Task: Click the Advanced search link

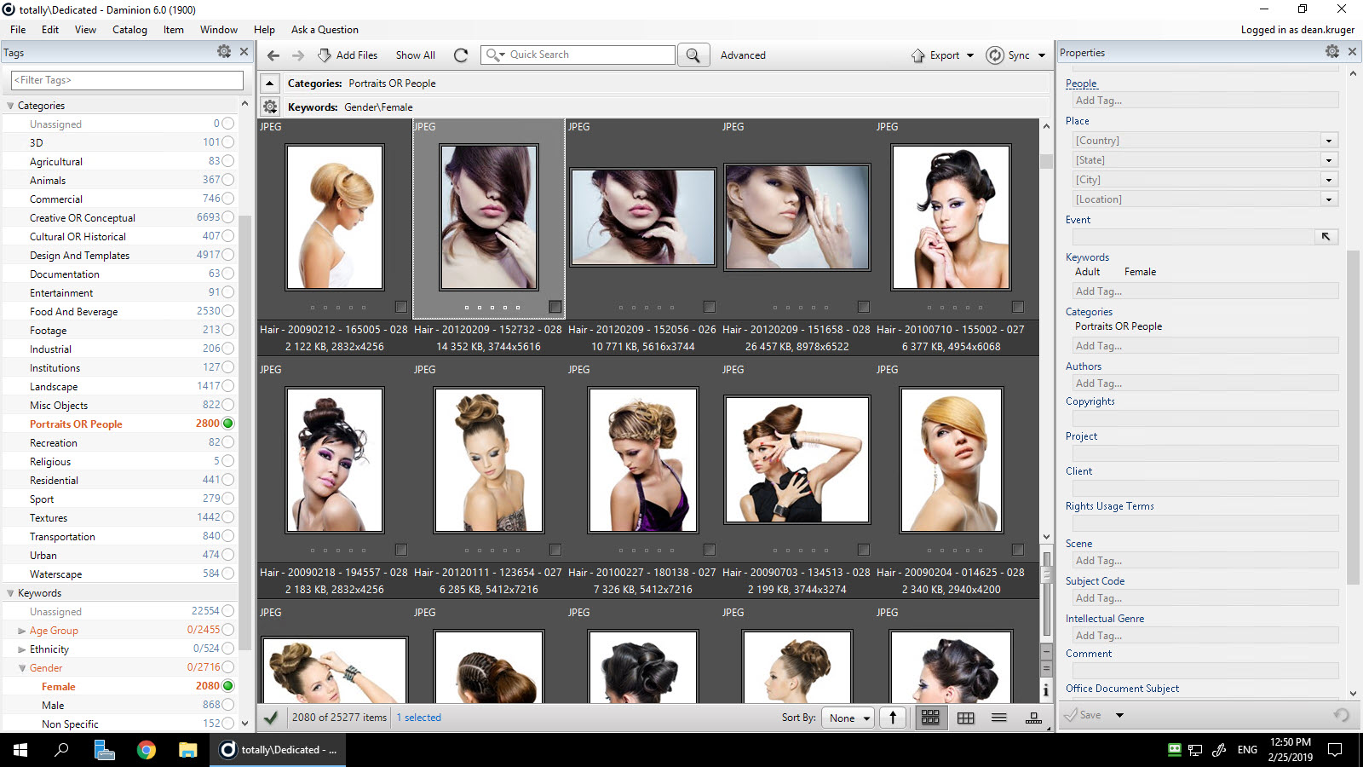Action: click(742, 55)
